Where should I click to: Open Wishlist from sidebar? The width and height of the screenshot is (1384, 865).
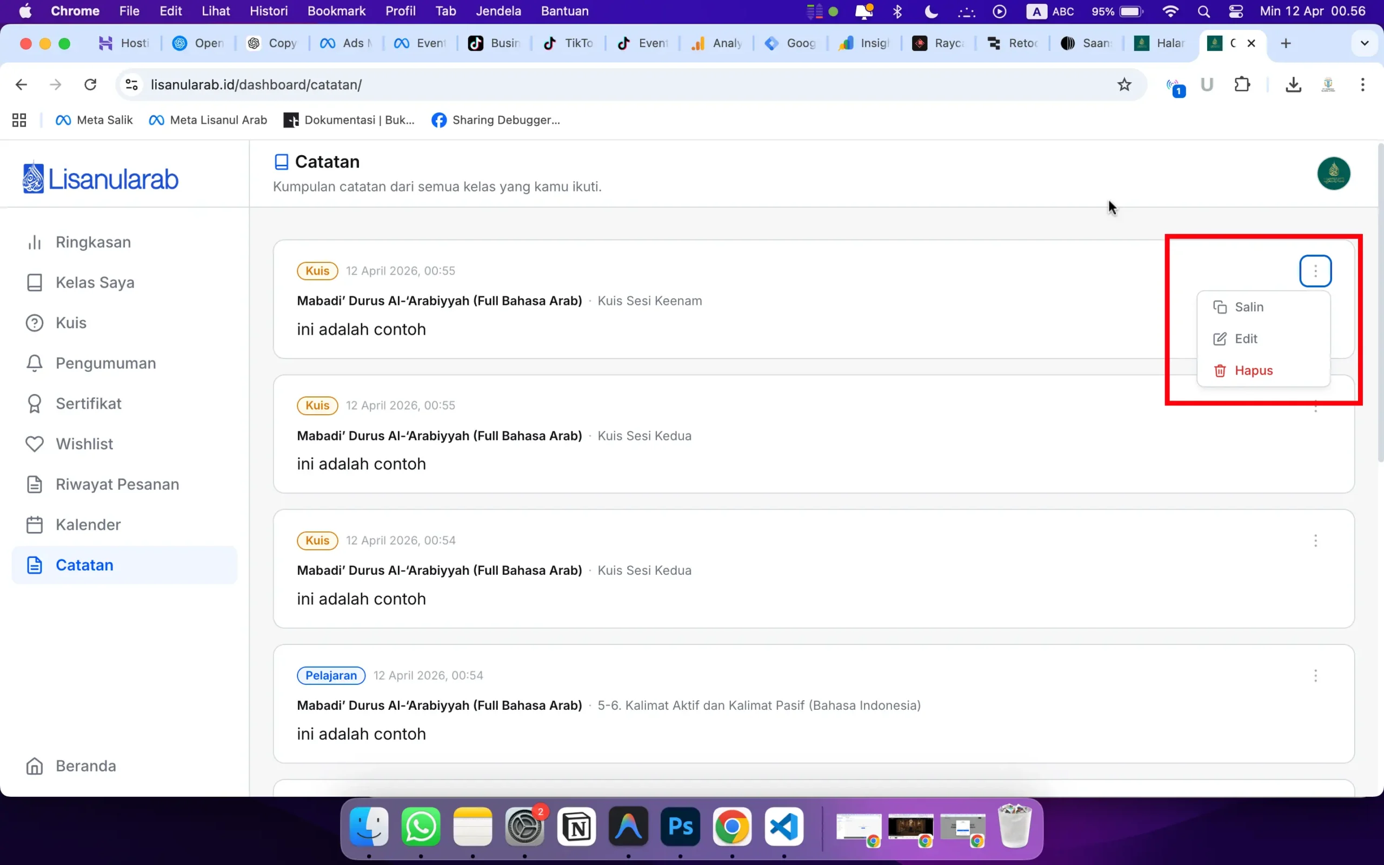pos(84,444)
